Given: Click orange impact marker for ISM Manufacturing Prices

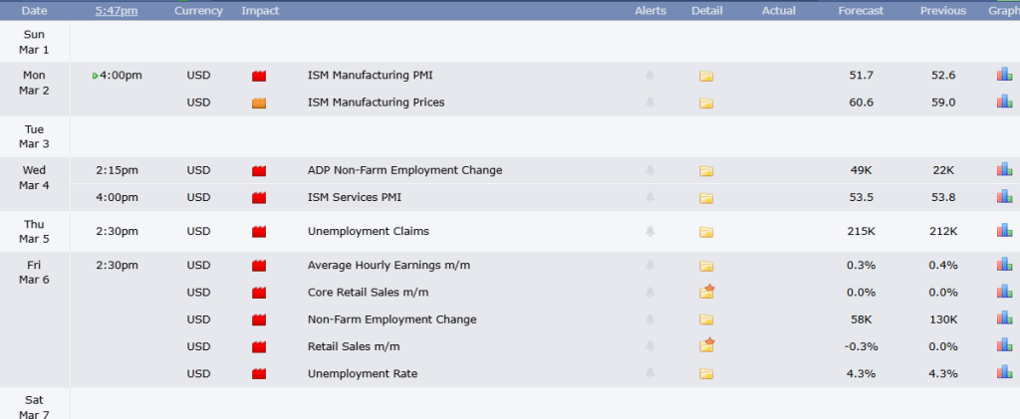Looking at the screenshot, I should (x=259, y=103).
